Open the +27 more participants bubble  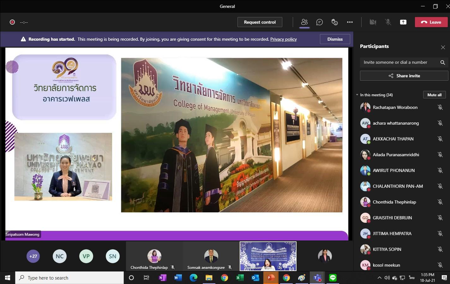click(x=33, y=256)
